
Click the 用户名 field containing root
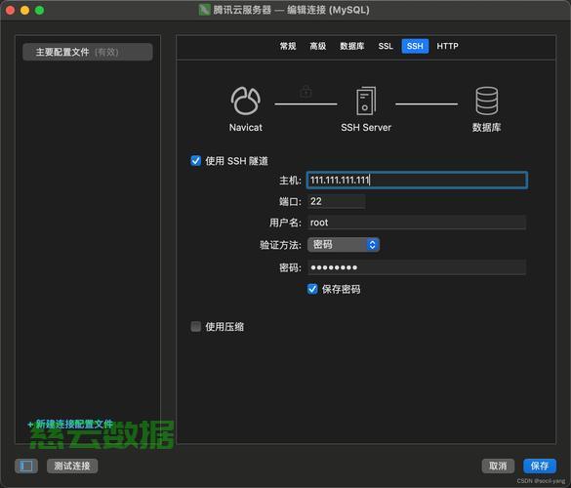click(417, 223)
